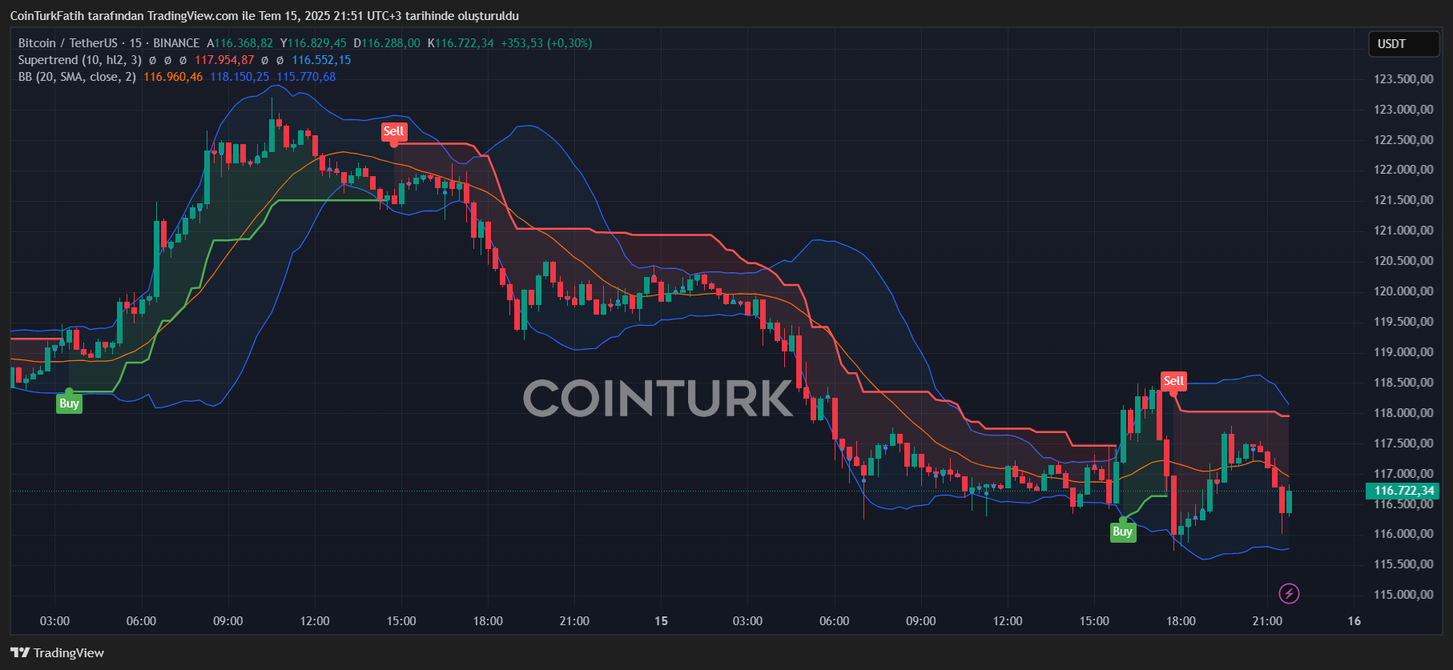Click the 115.000,00 price axis label
This screenshot has height=670, width=1453.
1403,595
